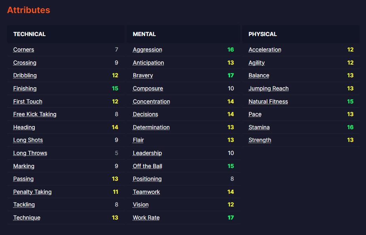Click the Technique attribute link
The height and width of the screenshot is (235, 366).
pyautogui.click(x=27, y=218)
